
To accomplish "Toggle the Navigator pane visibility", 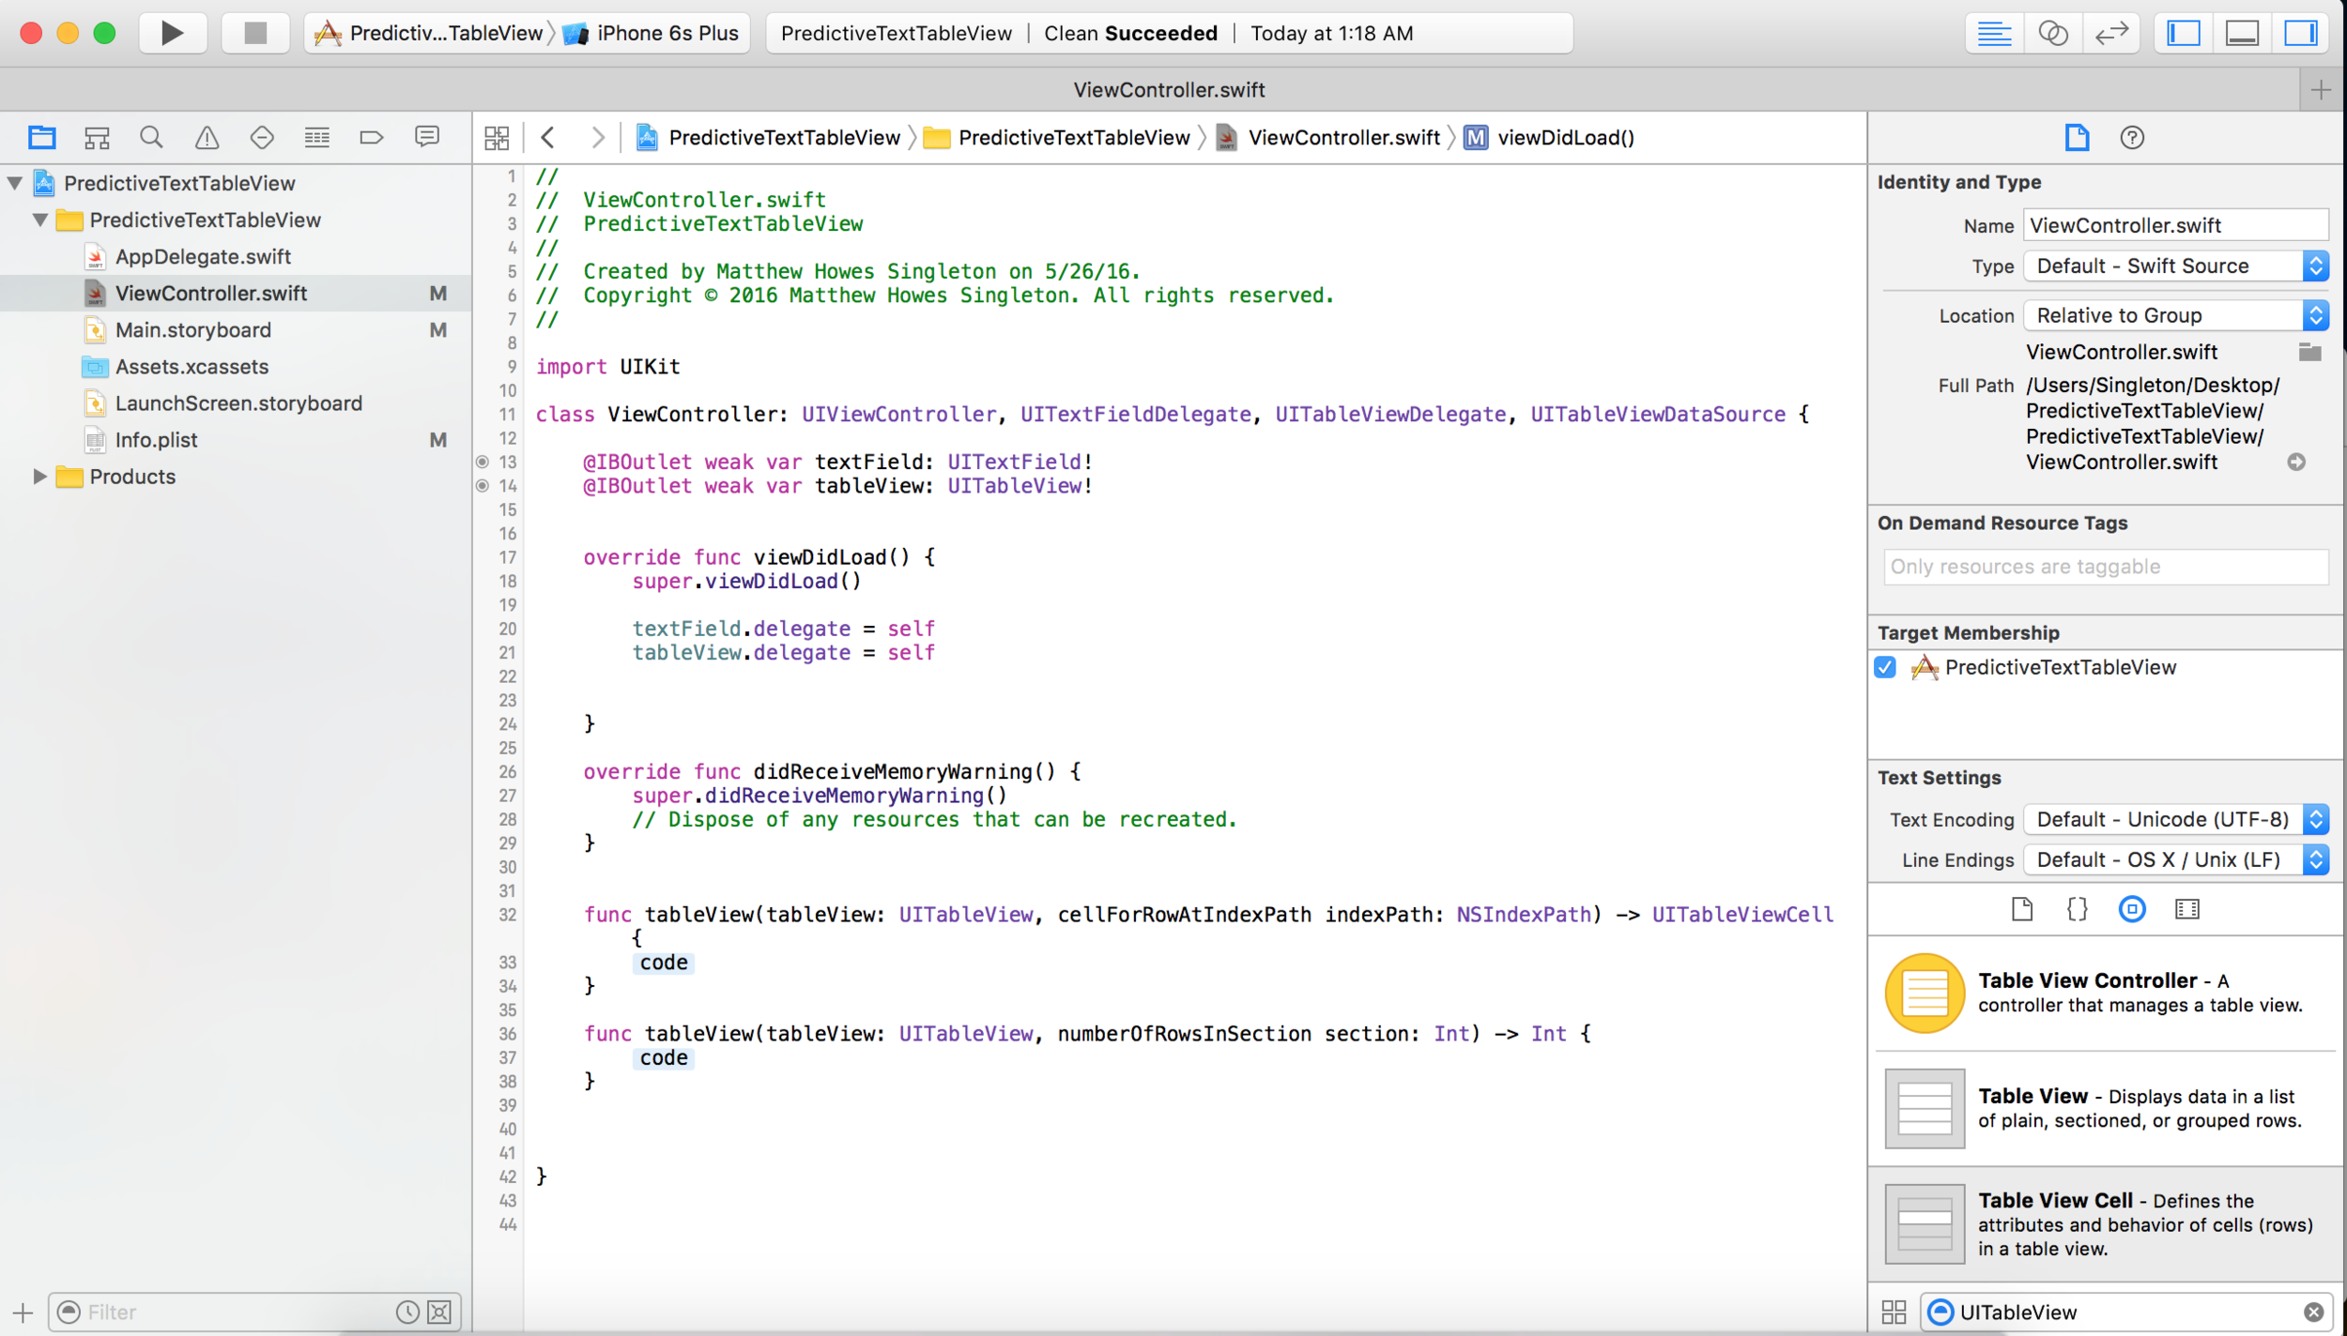I will [2184, 34].
